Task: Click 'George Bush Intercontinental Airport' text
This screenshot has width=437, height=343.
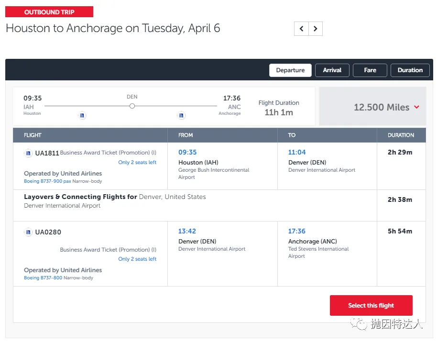Action: pos(214,174)
